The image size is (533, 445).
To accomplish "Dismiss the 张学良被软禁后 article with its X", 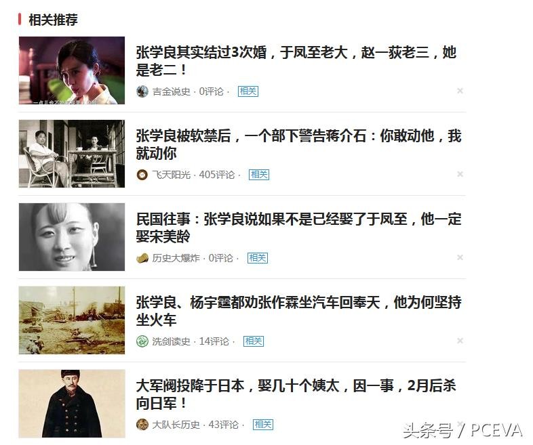I will (x=460, y=174).
